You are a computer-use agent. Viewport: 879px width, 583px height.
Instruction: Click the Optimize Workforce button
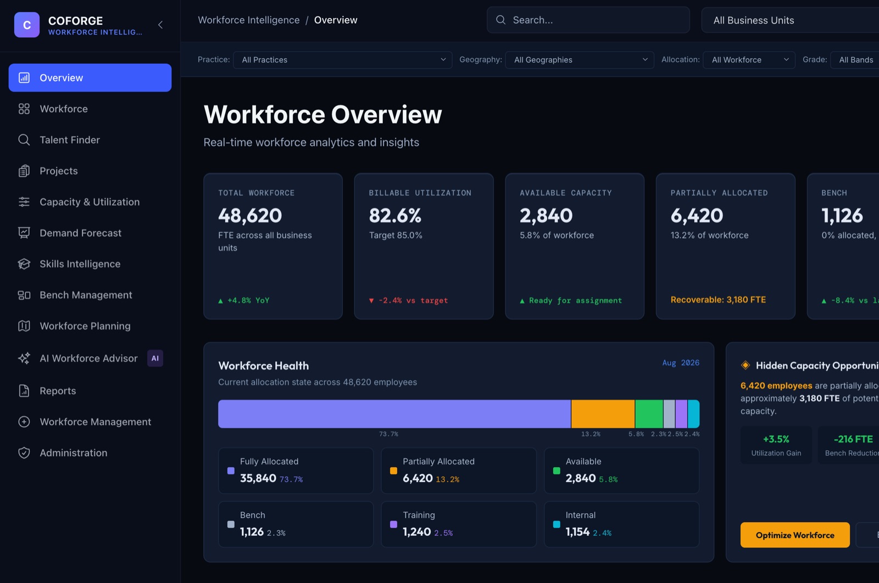(795, 535)
